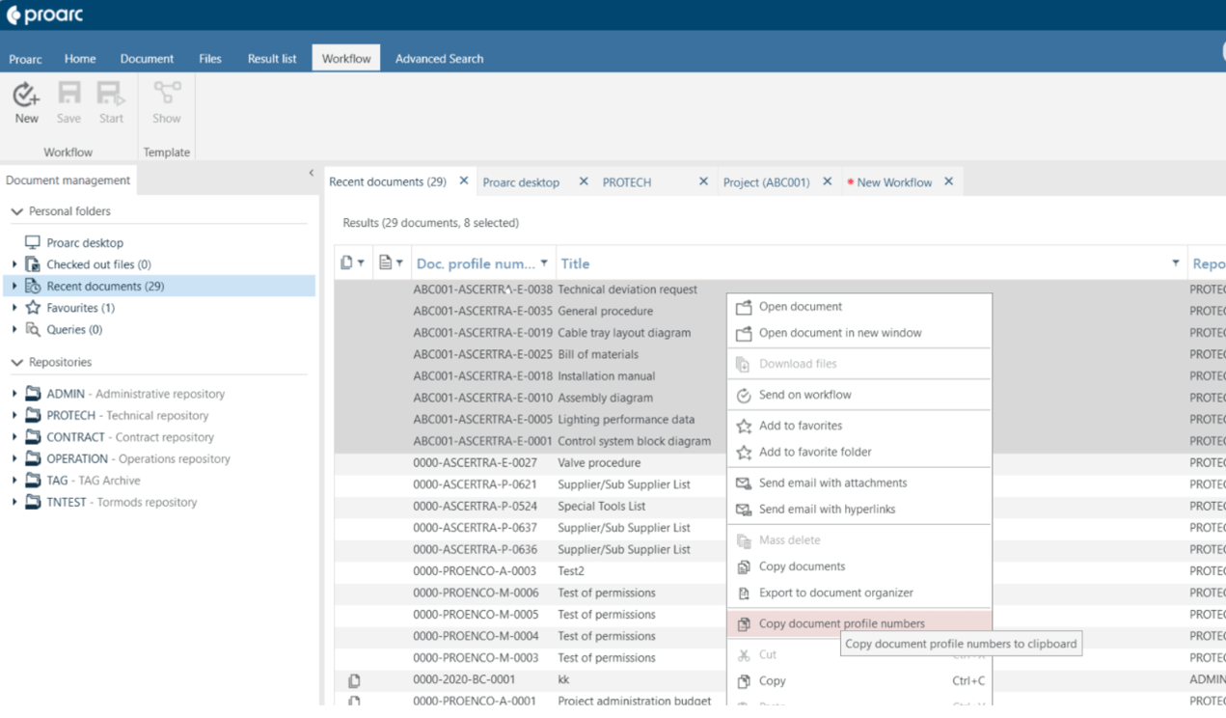1226x718 pixels.
Task: Send email with attachments
Action: pyautogui.click(x=833, y=483)
